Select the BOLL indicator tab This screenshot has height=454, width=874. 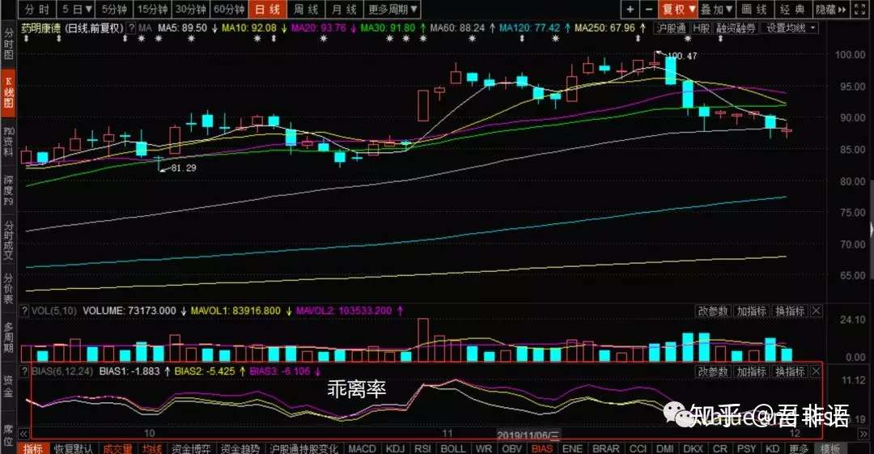click(453, 448)
